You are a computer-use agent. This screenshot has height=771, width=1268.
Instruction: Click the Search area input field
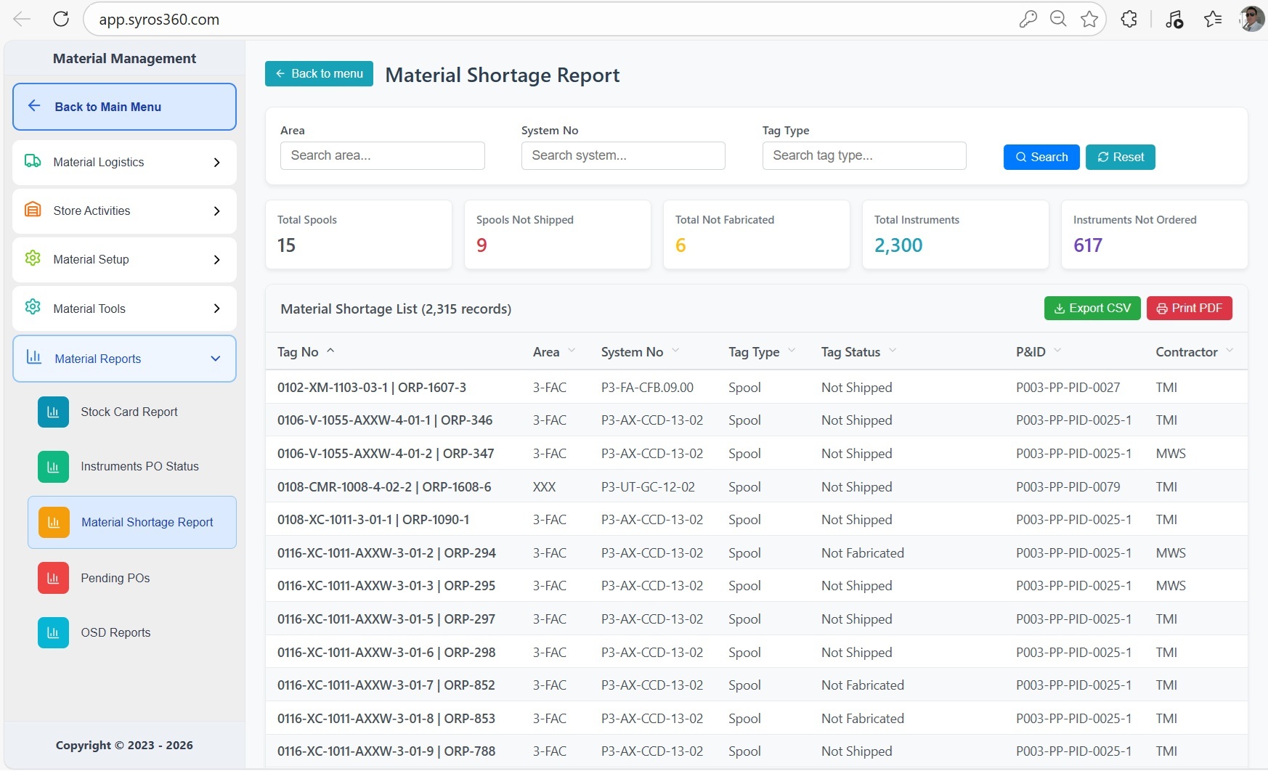coord(383,155)
